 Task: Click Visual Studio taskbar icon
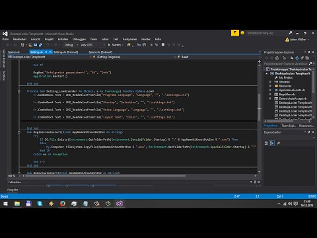pyautogui.click(x=120, y=204)
